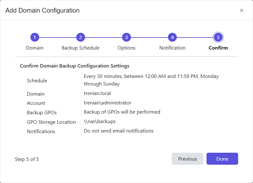Close the Add Domain Configuration dialog

pos(242,10)
